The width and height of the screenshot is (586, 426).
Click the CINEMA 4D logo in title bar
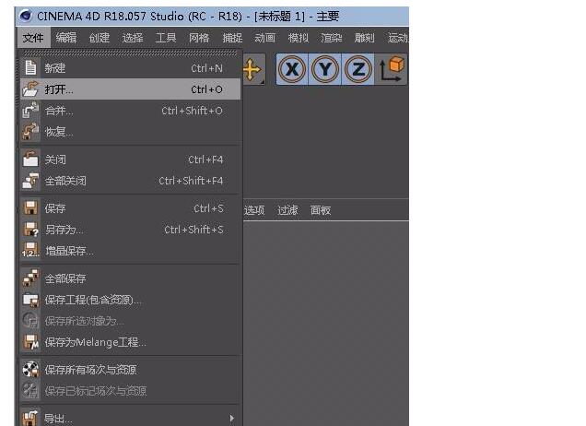coord(26,16)
